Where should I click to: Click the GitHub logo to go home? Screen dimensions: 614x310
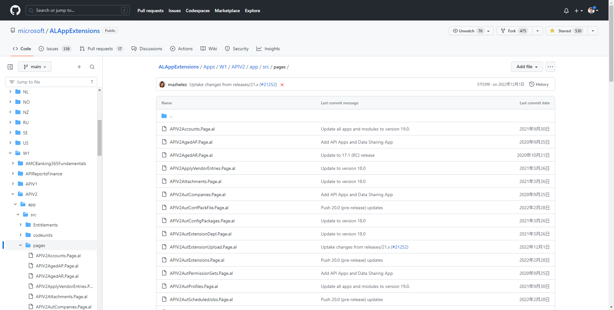pyautogui.click(x=15, y=10)
